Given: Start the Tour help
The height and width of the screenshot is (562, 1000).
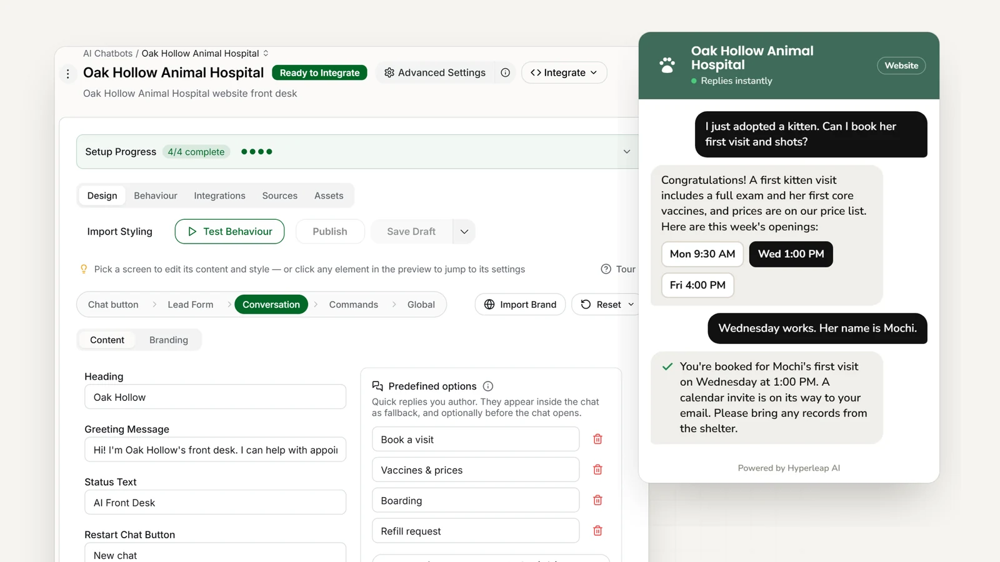Looking at the screenshot, I should [x=619, y=269].
